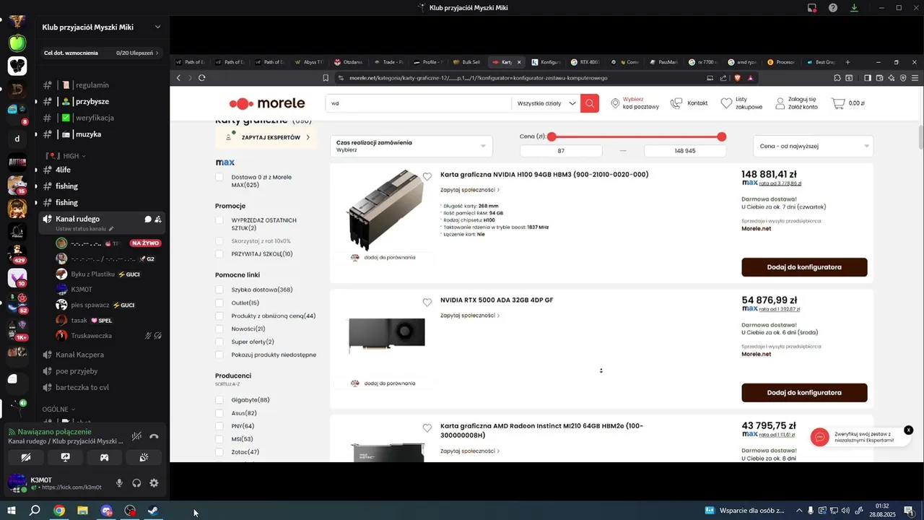The image size is (924, 520).
Task: Click the red morele search button
Action: (x=590, y=103)
